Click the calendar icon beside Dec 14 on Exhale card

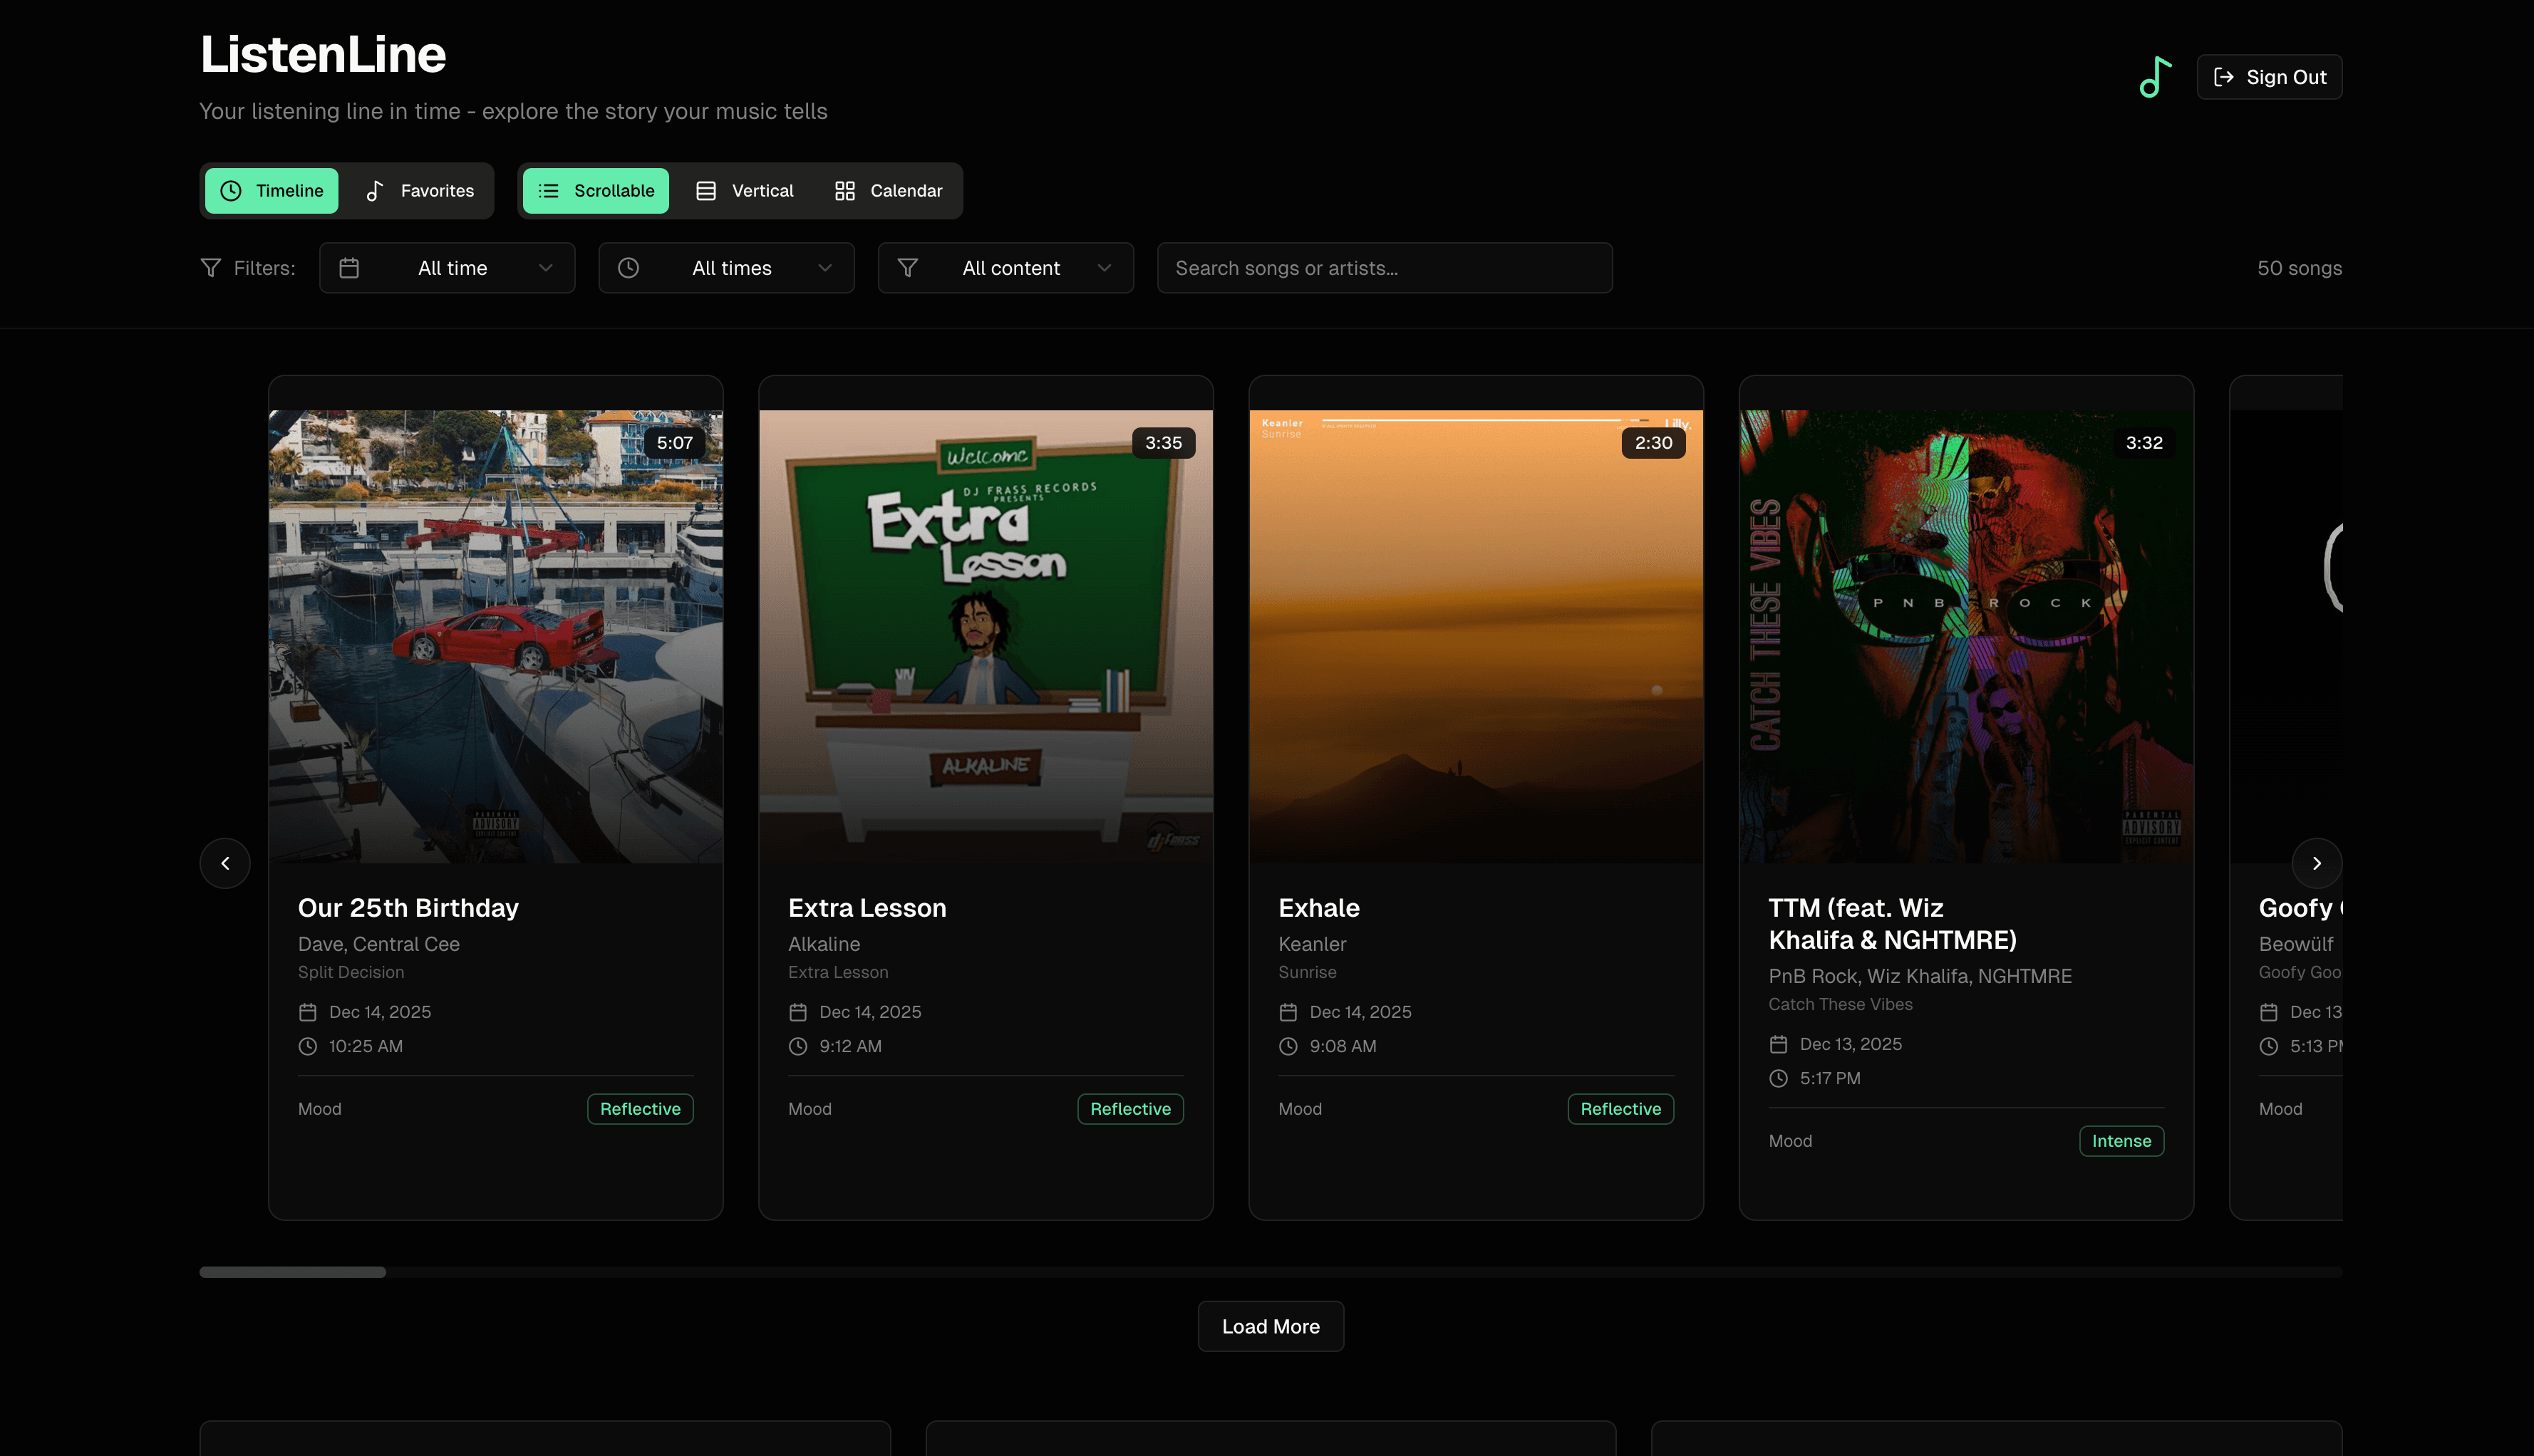click(x=1288, y=1011)
